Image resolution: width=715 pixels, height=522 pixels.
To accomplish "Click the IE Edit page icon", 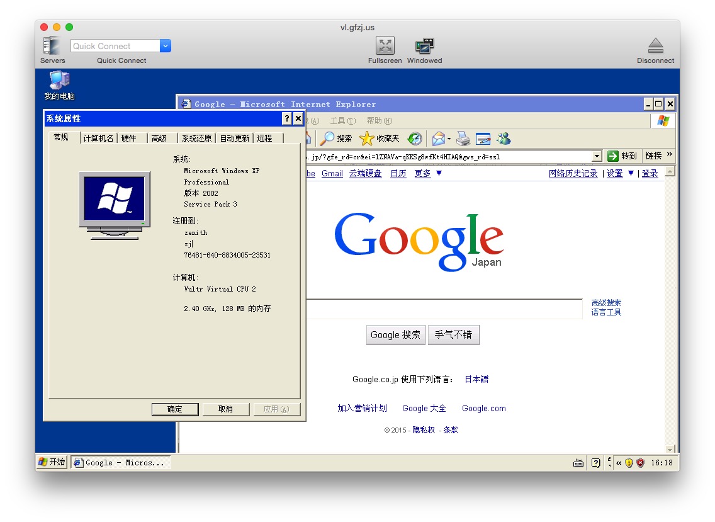I will (x=483, y=139).
